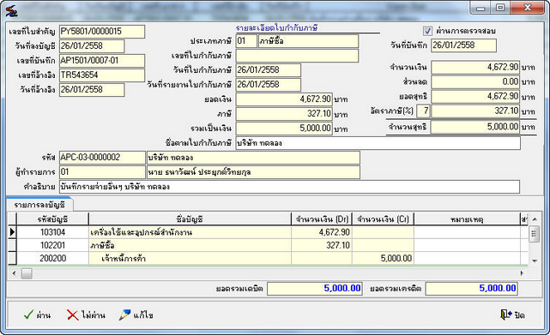Click the horizontal scrollbar right arrow
This screenshot has height=335, width=550.
pyautogui.click(x=522, y=273)
